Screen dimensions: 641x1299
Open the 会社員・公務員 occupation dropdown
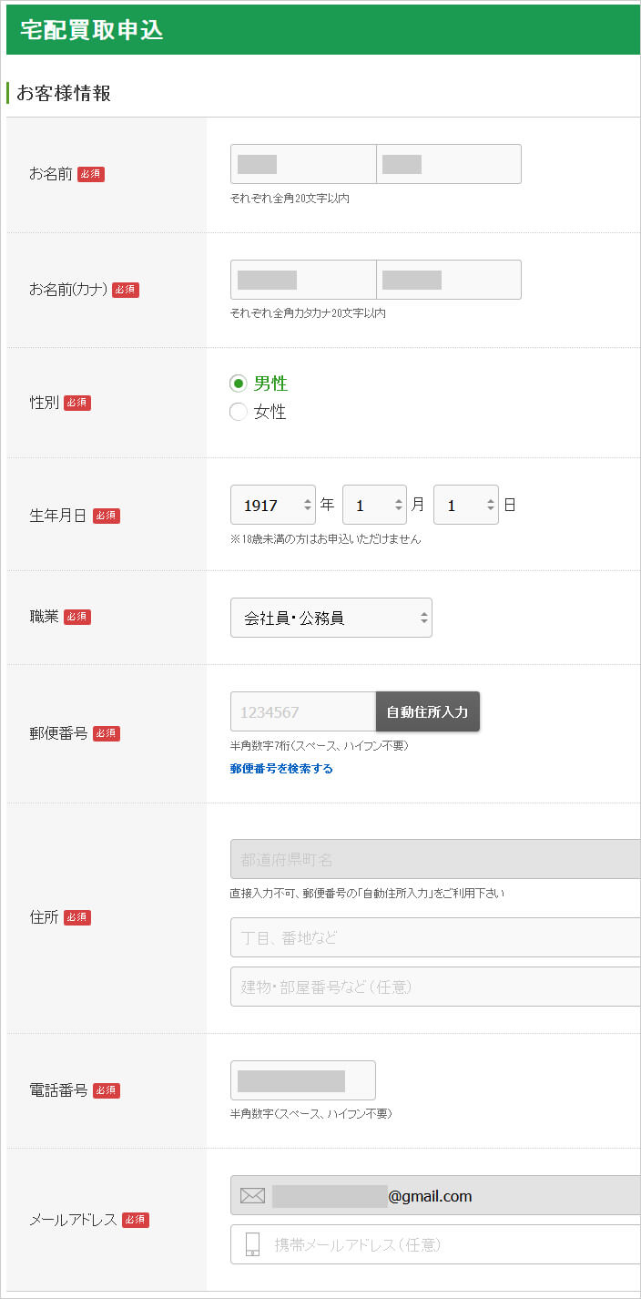331,617
